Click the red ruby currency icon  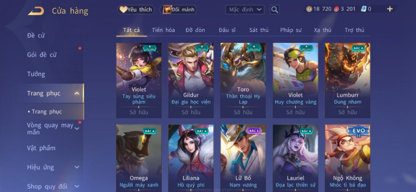click(x=336, y=9)
